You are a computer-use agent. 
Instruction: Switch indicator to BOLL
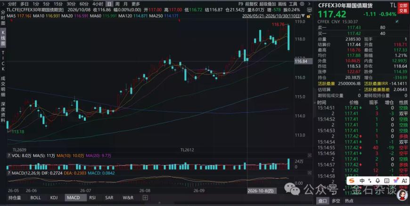(x=35, y=198)
